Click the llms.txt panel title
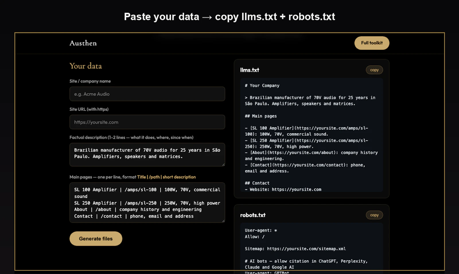Image resolution: width=459 pixels, height=274 pixels. click(x=250, y=70)
